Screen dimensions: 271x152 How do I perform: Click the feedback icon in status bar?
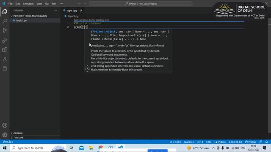coord(261,142)
